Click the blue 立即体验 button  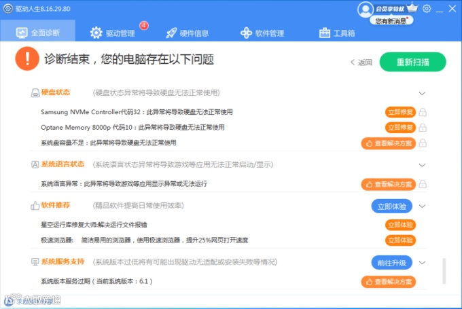tap(391, 206)
